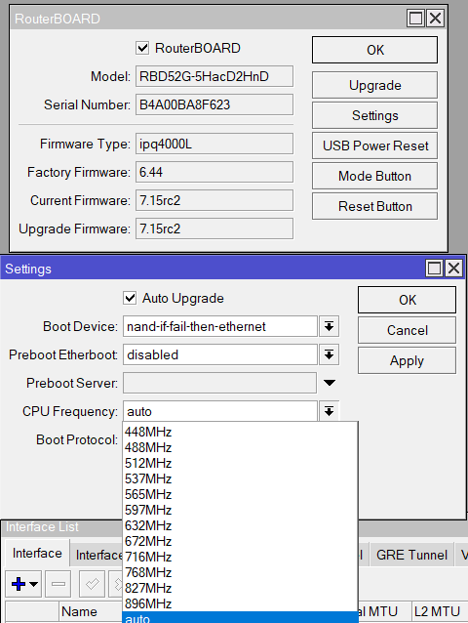The width and height of the screenshot is (468, 623).
Task: Click the Upgrade button
Action: 374,85
